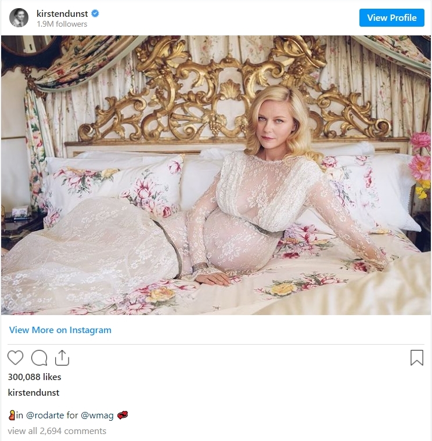Open comments using the speech bubble icon
Screen dimensions: 432x441
39,358
